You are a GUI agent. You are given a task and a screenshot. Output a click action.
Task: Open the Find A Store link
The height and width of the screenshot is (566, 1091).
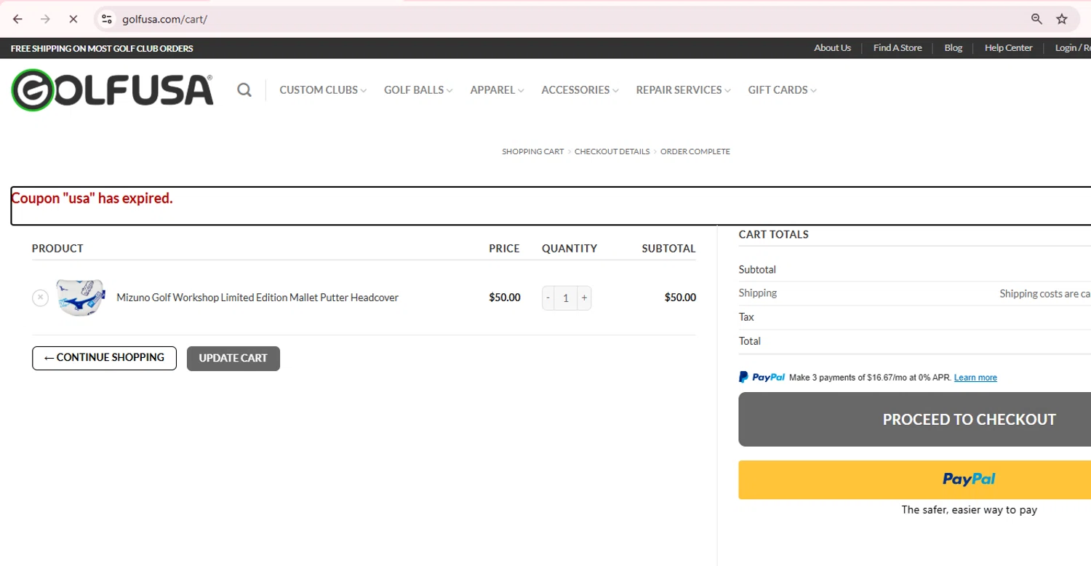pos(898,48)
